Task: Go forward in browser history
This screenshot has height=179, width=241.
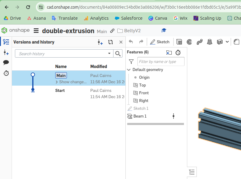Action: click(17, 7)
